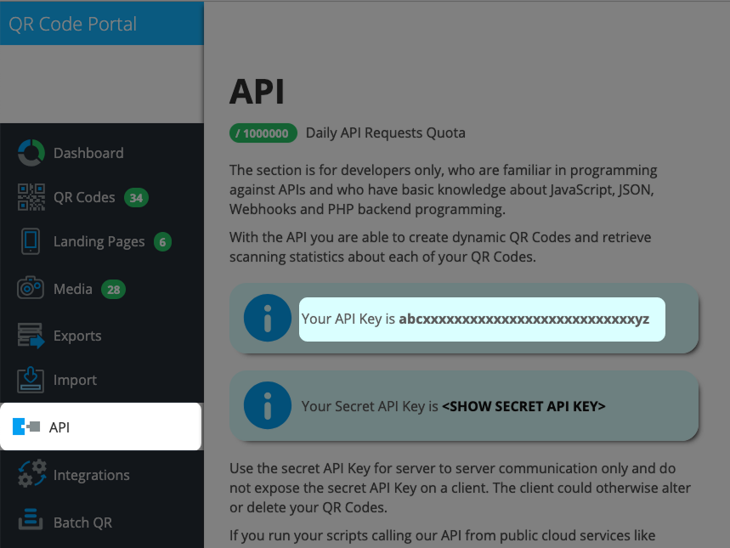
Task: Click the green 1000000 quota badge
Action: (x=263, y=133)
